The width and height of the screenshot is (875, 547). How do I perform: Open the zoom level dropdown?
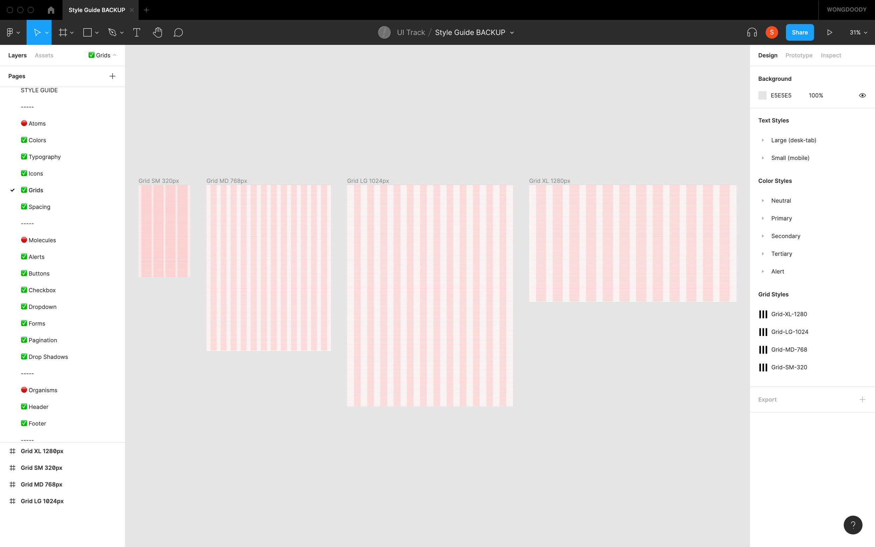[857, 32]
